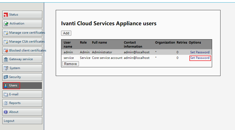Open Manage CSA certificates
This screenshot has height=130, width=235.
(22, 42)
